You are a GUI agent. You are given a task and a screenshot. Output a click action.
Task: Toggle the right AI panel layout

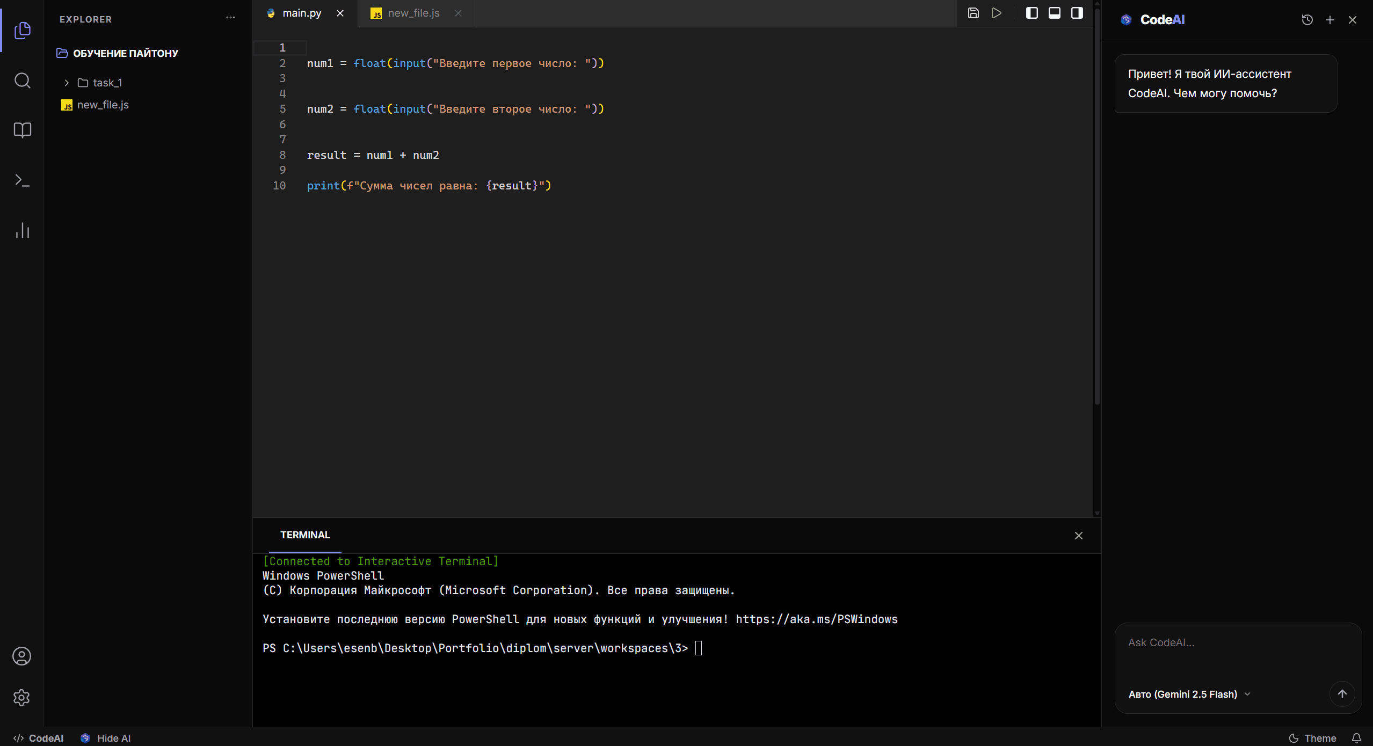(1077, 13)
